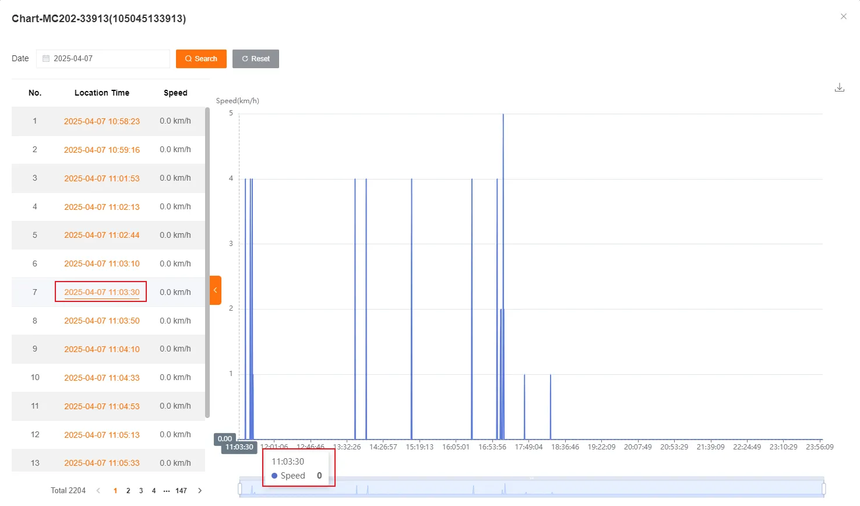Go to next page with right arrow

tap(200, 490)
